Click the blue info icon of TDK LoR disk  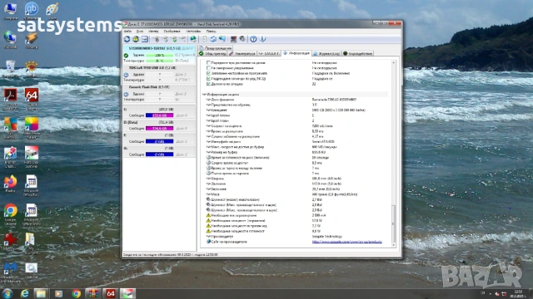(126, 75)
